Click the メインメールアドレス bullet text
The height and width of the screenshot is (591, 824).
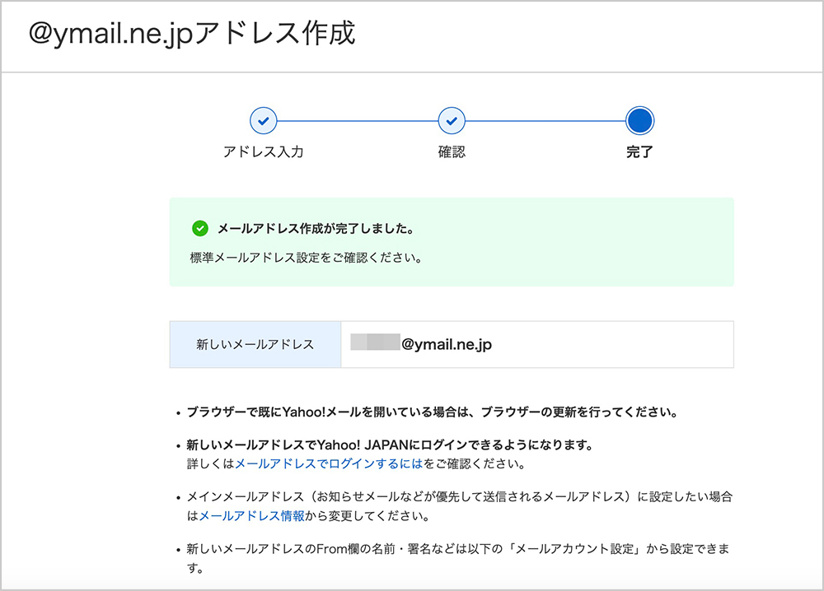(460, 506)
